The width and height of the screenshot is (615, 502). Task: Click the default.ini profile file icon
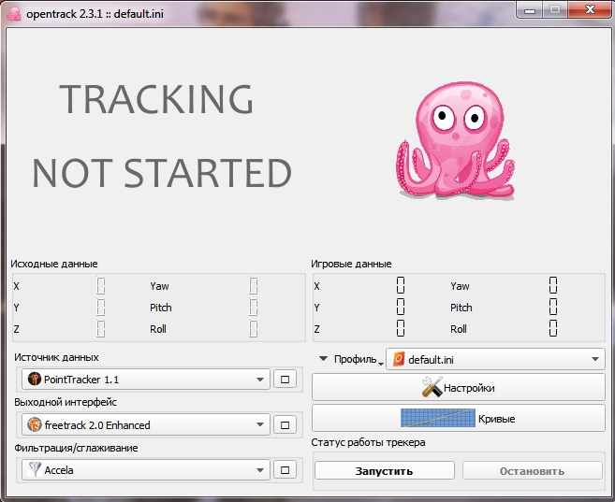(399, 359)
